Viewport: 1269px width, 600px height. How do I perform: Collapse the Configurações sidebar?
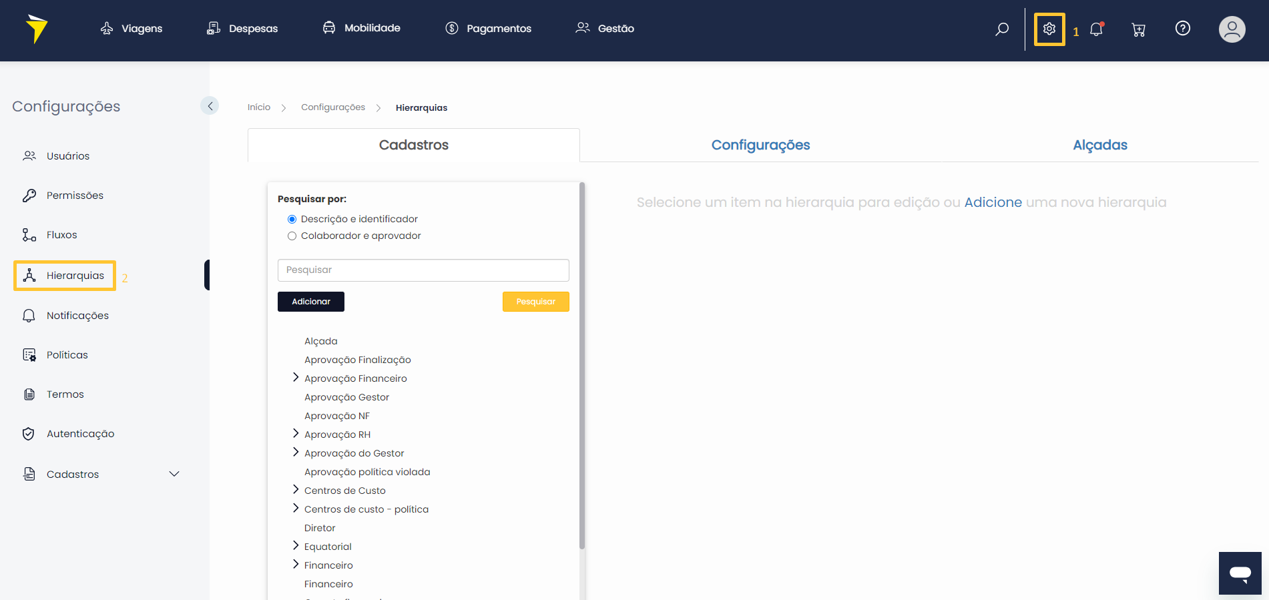pyautogui.click(x=210, y=105)
